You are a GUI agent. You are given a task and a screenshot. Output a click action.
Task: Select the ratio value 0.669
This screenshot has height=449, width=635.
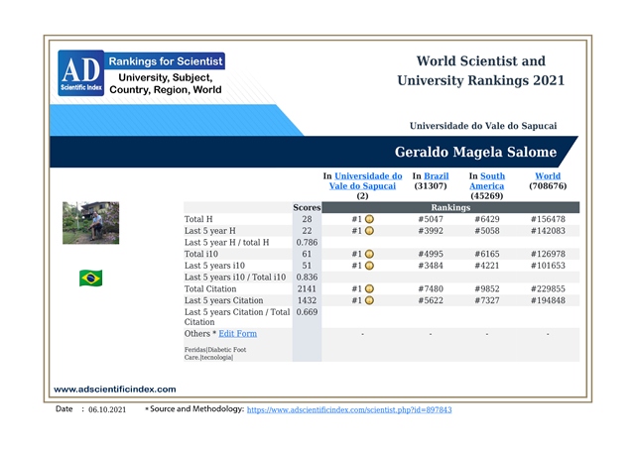pyautogui.click(x=307, y=312)
